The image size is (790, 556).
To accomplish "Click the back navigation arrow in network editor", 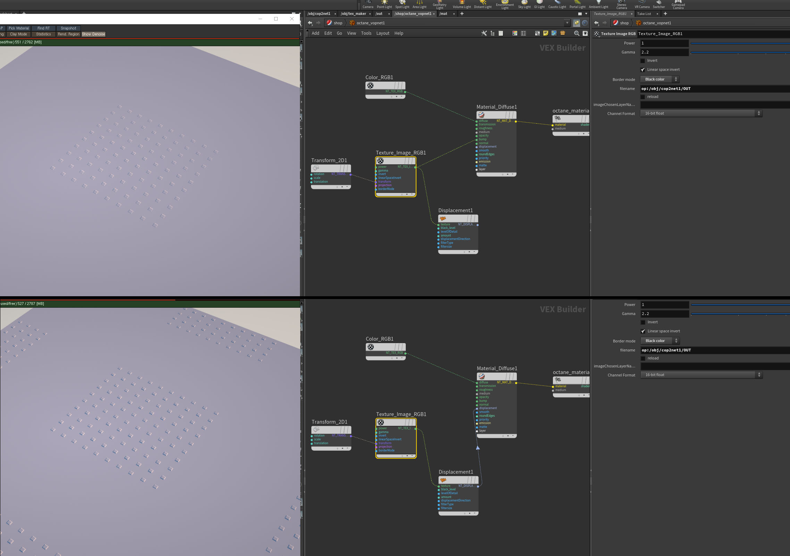I will [310, 23].
